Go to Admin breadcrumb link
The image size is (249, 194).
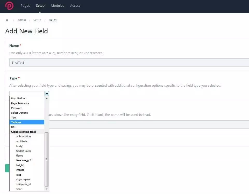click(22, 20)
